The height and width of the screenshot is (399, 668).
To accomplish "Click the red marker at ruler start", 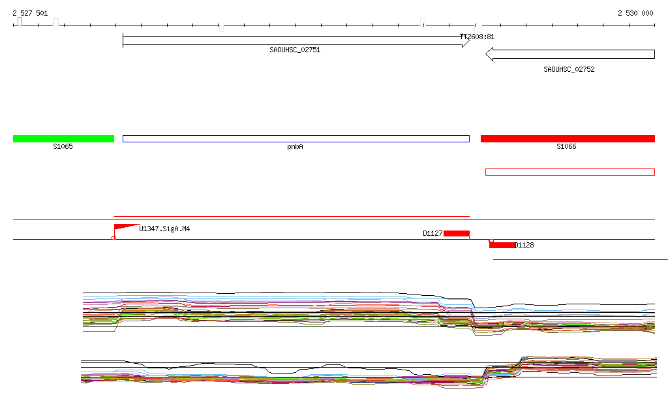I will click(x=20, y=22).
